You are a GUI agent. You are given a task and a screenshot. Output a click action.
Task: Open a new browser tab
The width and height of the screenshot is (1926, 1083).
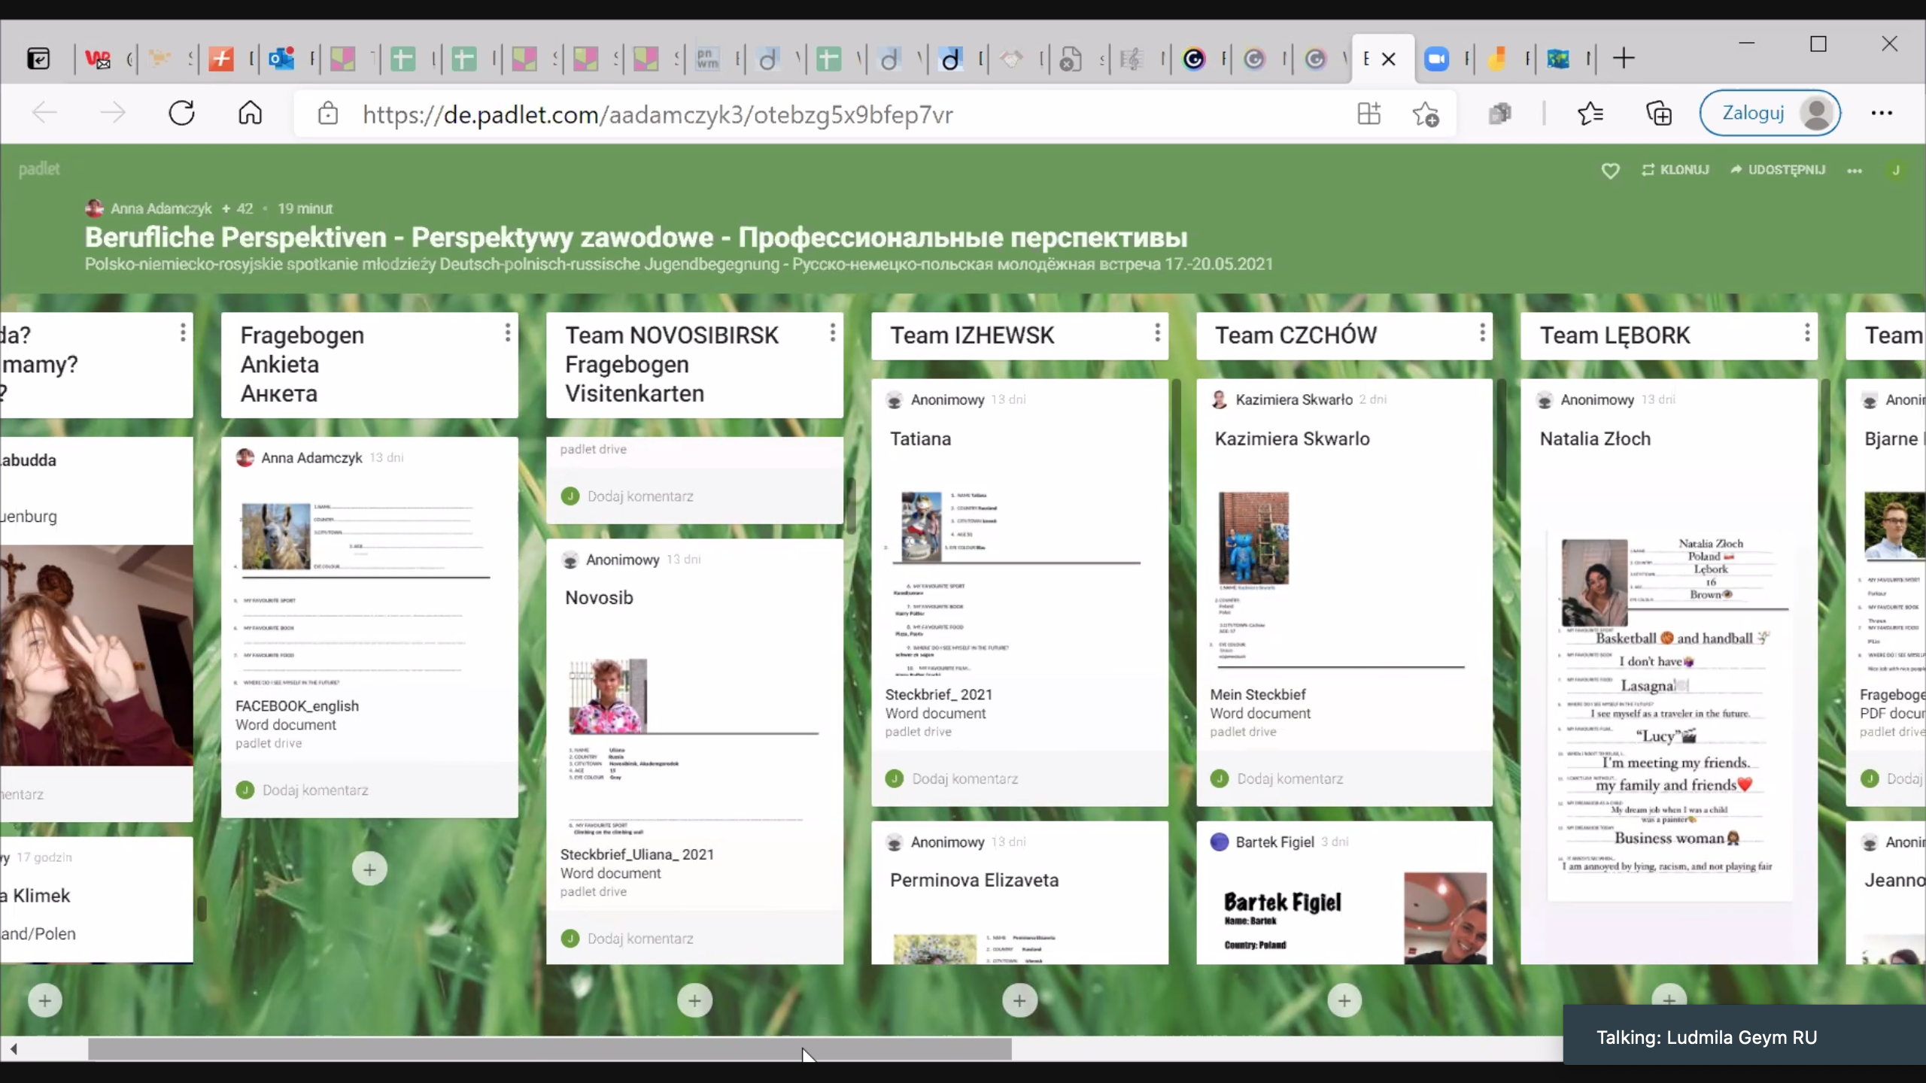pos(1624,58)
